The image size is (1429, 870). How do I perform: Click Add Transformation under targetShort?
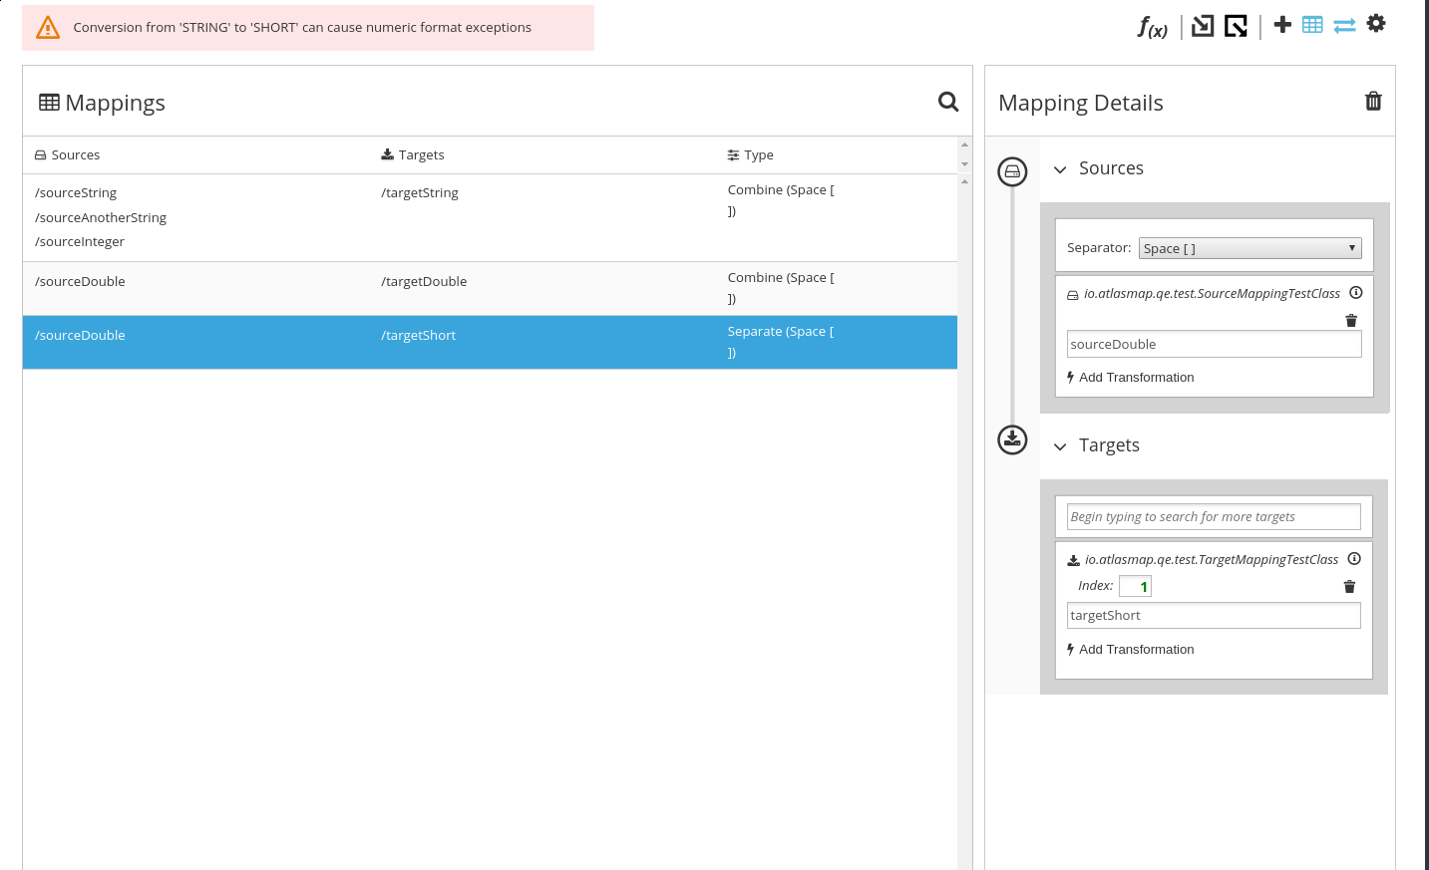point(1131,649)
